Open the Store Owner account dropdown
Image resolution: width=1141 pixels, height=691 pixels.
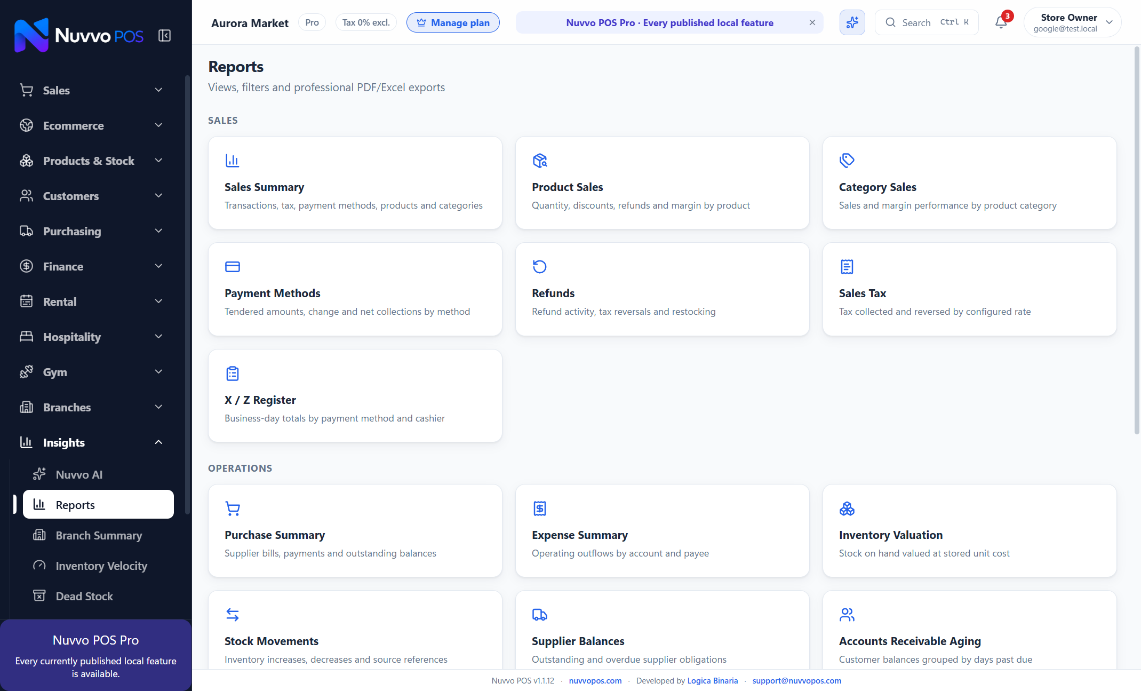point(1072,22)
